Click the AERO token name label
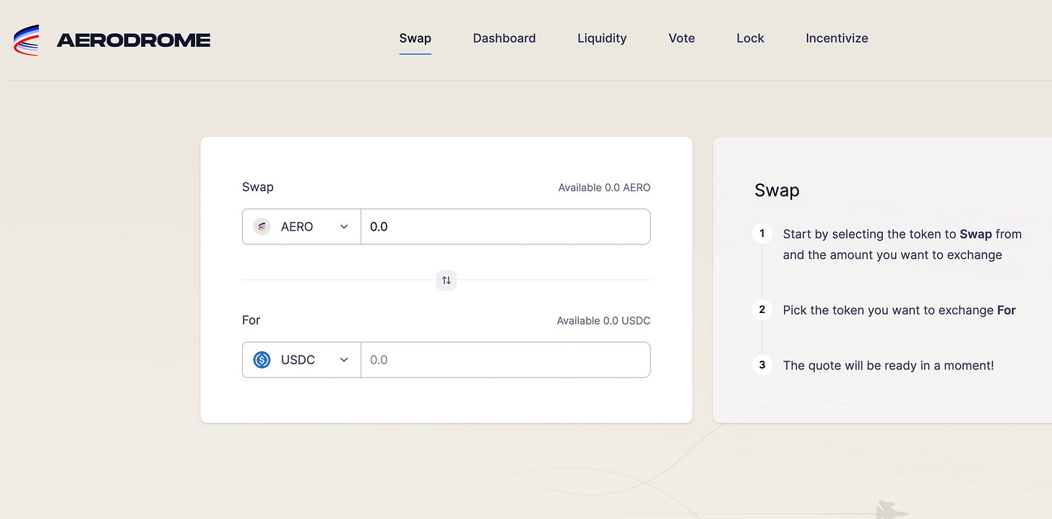 point(297,227)
